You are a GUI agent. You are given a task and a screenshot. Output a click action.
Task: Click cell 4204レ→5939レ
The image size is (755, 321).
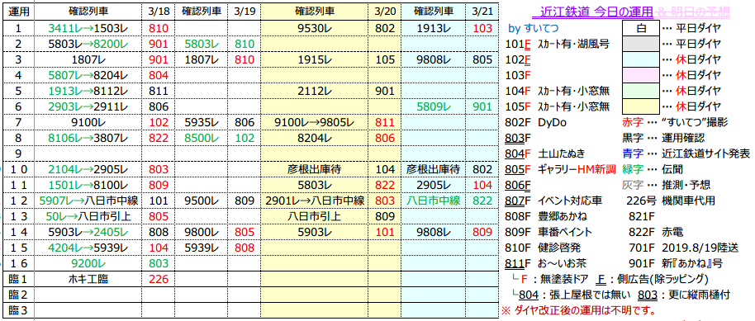click(x=88, y=247)
